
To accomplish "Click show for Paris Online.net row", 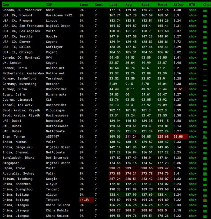I will pyautogui.click(x=193, y=68).
